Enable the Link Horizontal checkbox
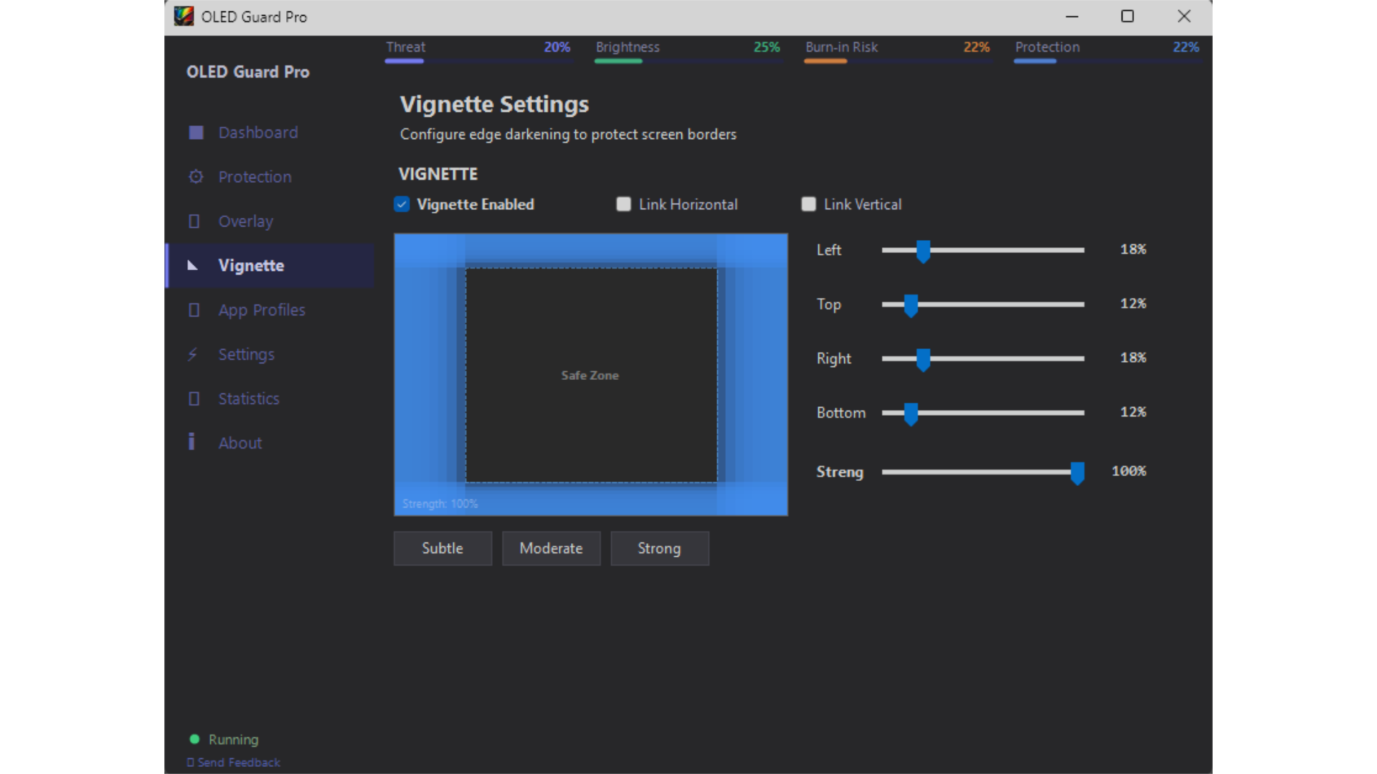 tap(624, 204)
